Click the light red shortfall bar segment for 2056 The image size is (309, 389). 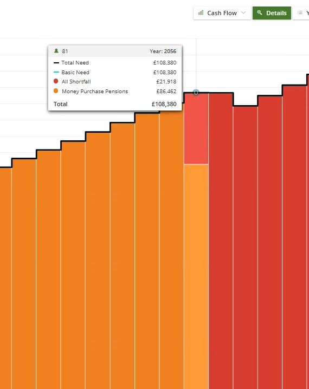pyautogui.click(x=196, y=128)
